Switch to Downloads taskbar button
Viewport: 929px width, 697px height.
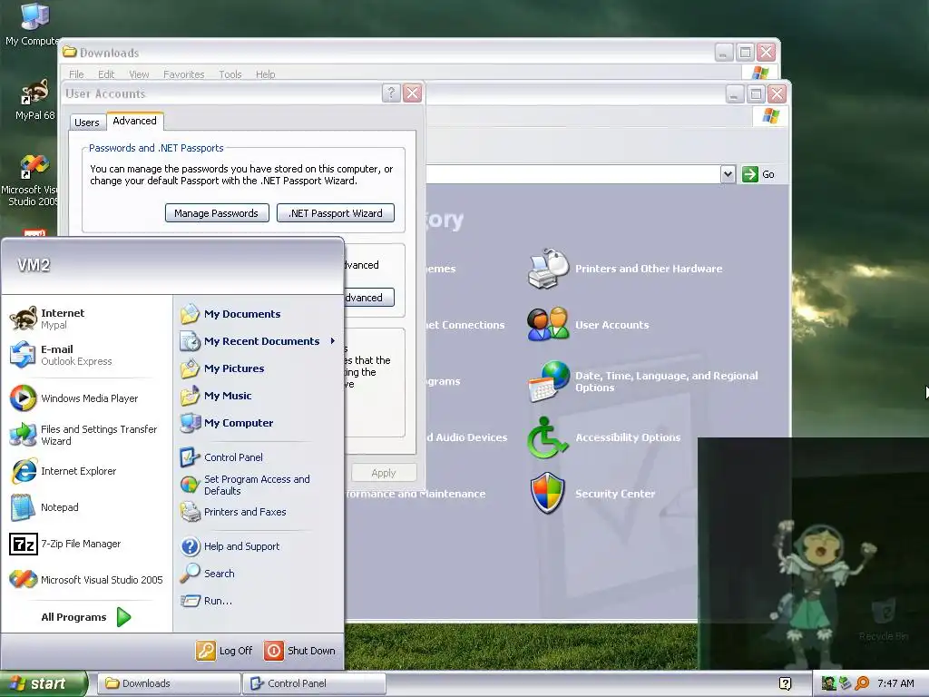(x=169, y=683)
